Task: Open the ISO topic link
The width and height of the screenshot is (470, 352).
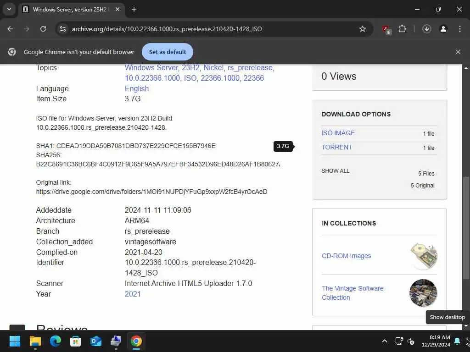Action: (190, 78)
